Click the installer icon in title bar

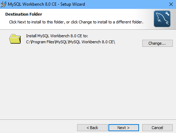tap(3, 4)
